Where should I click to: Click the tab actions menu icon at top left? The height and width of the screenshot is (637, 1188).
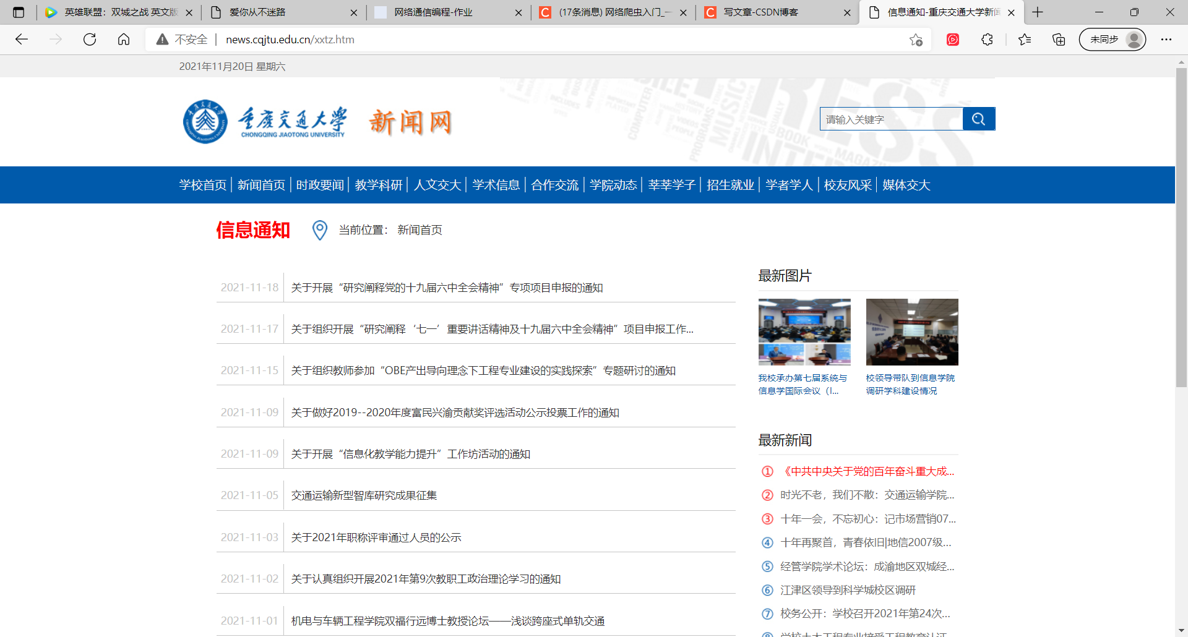click(x=19, y=12)
